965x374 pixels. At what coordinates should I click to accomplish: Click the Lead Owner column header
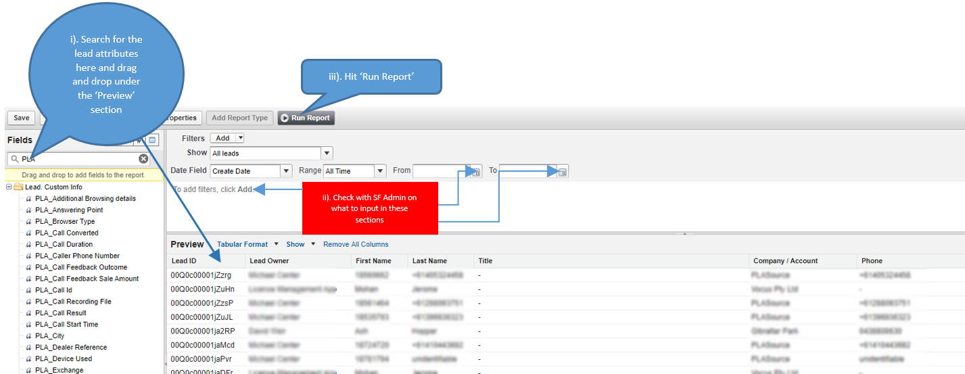pos(298,261)
